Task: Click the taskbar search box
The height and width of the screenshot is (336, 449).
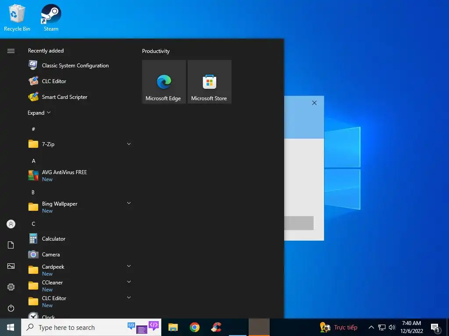Action: 91,327
